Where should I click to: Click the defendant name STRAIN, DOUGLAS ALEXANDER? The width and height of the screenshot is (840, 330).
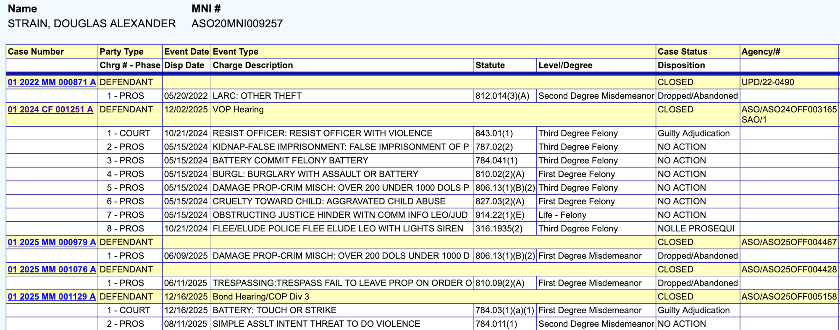point(92,24)
